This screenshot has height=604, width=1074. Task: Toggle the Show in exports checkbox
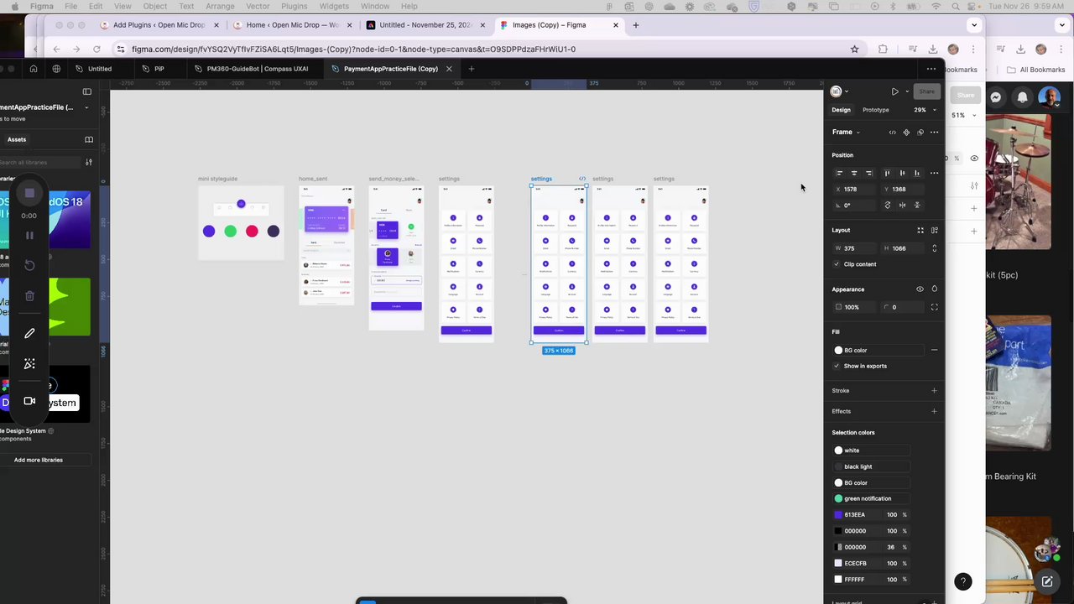[837, 366]
